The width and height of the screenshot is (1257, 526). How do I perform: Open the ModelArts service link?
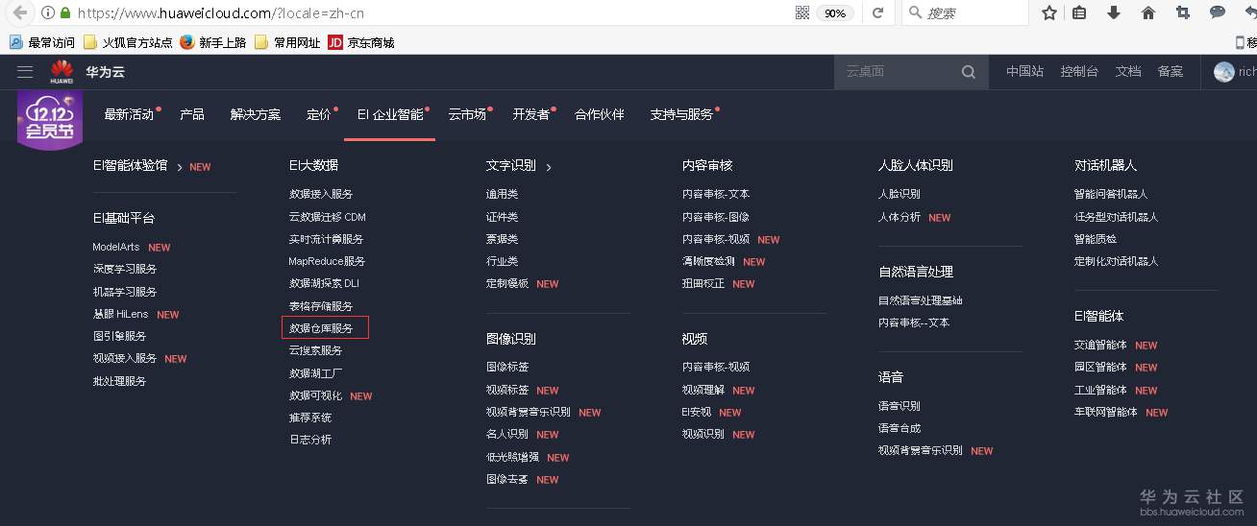coord(116,247)
